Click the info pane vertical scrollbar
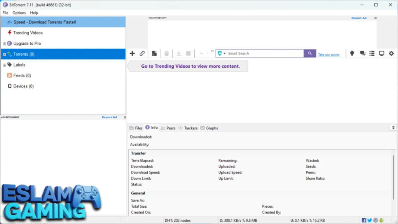Image resolution: width=398 pixels, height=224 pixels. point(394,177)
